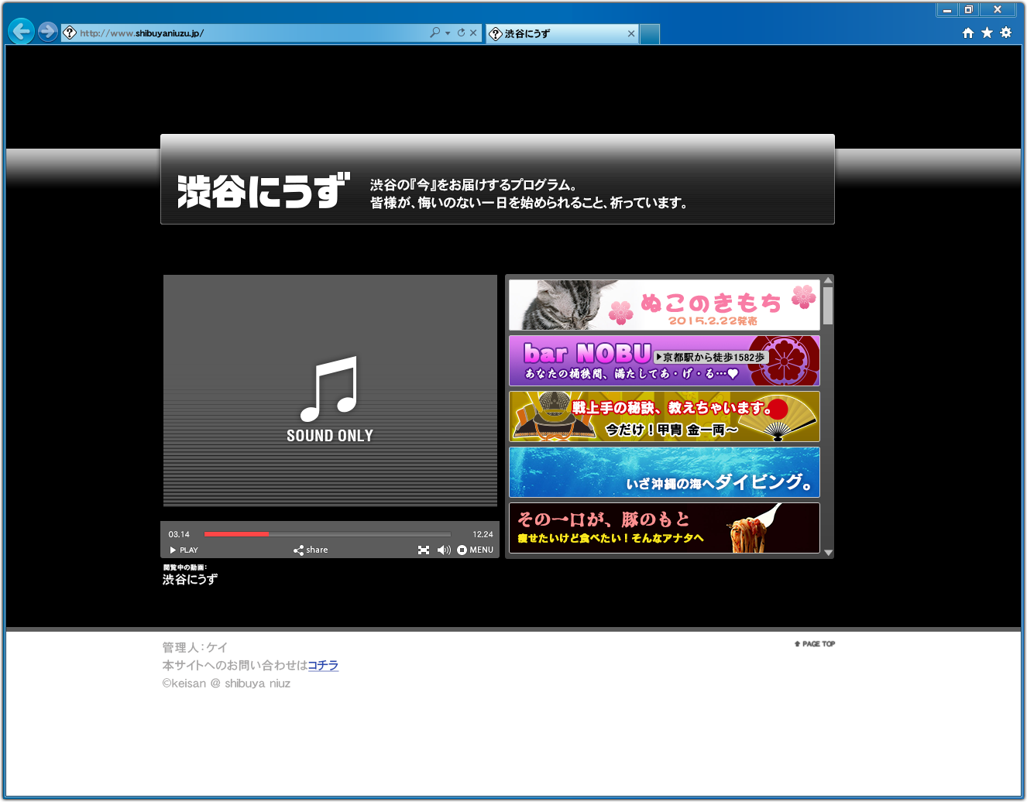Click the site identity icon in address bar

[70, 33]
